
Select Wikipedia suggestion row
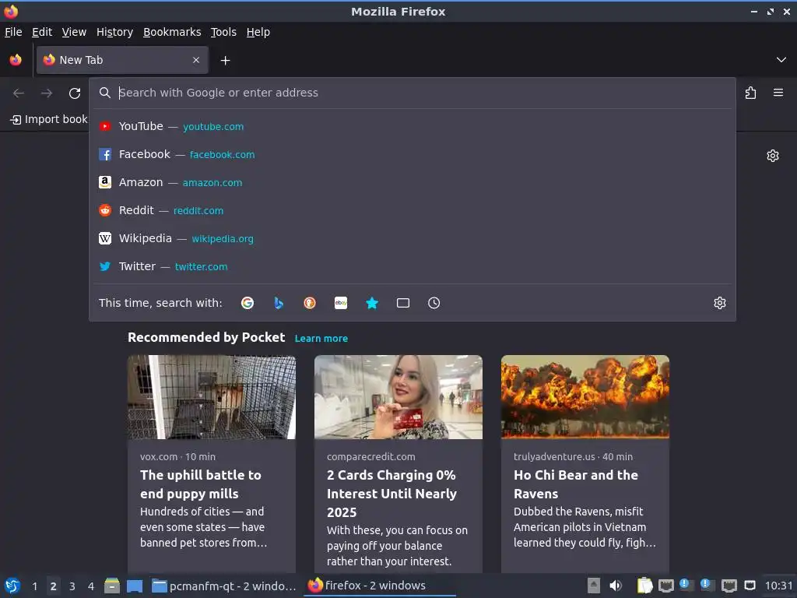click(x=413, y=238)
